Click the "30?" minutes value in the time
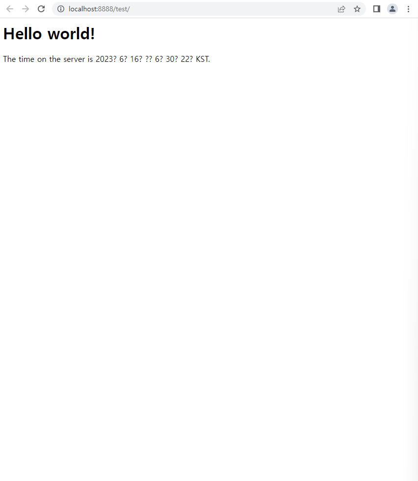Viewport: 418px width, 481px height. coord(172,59)
